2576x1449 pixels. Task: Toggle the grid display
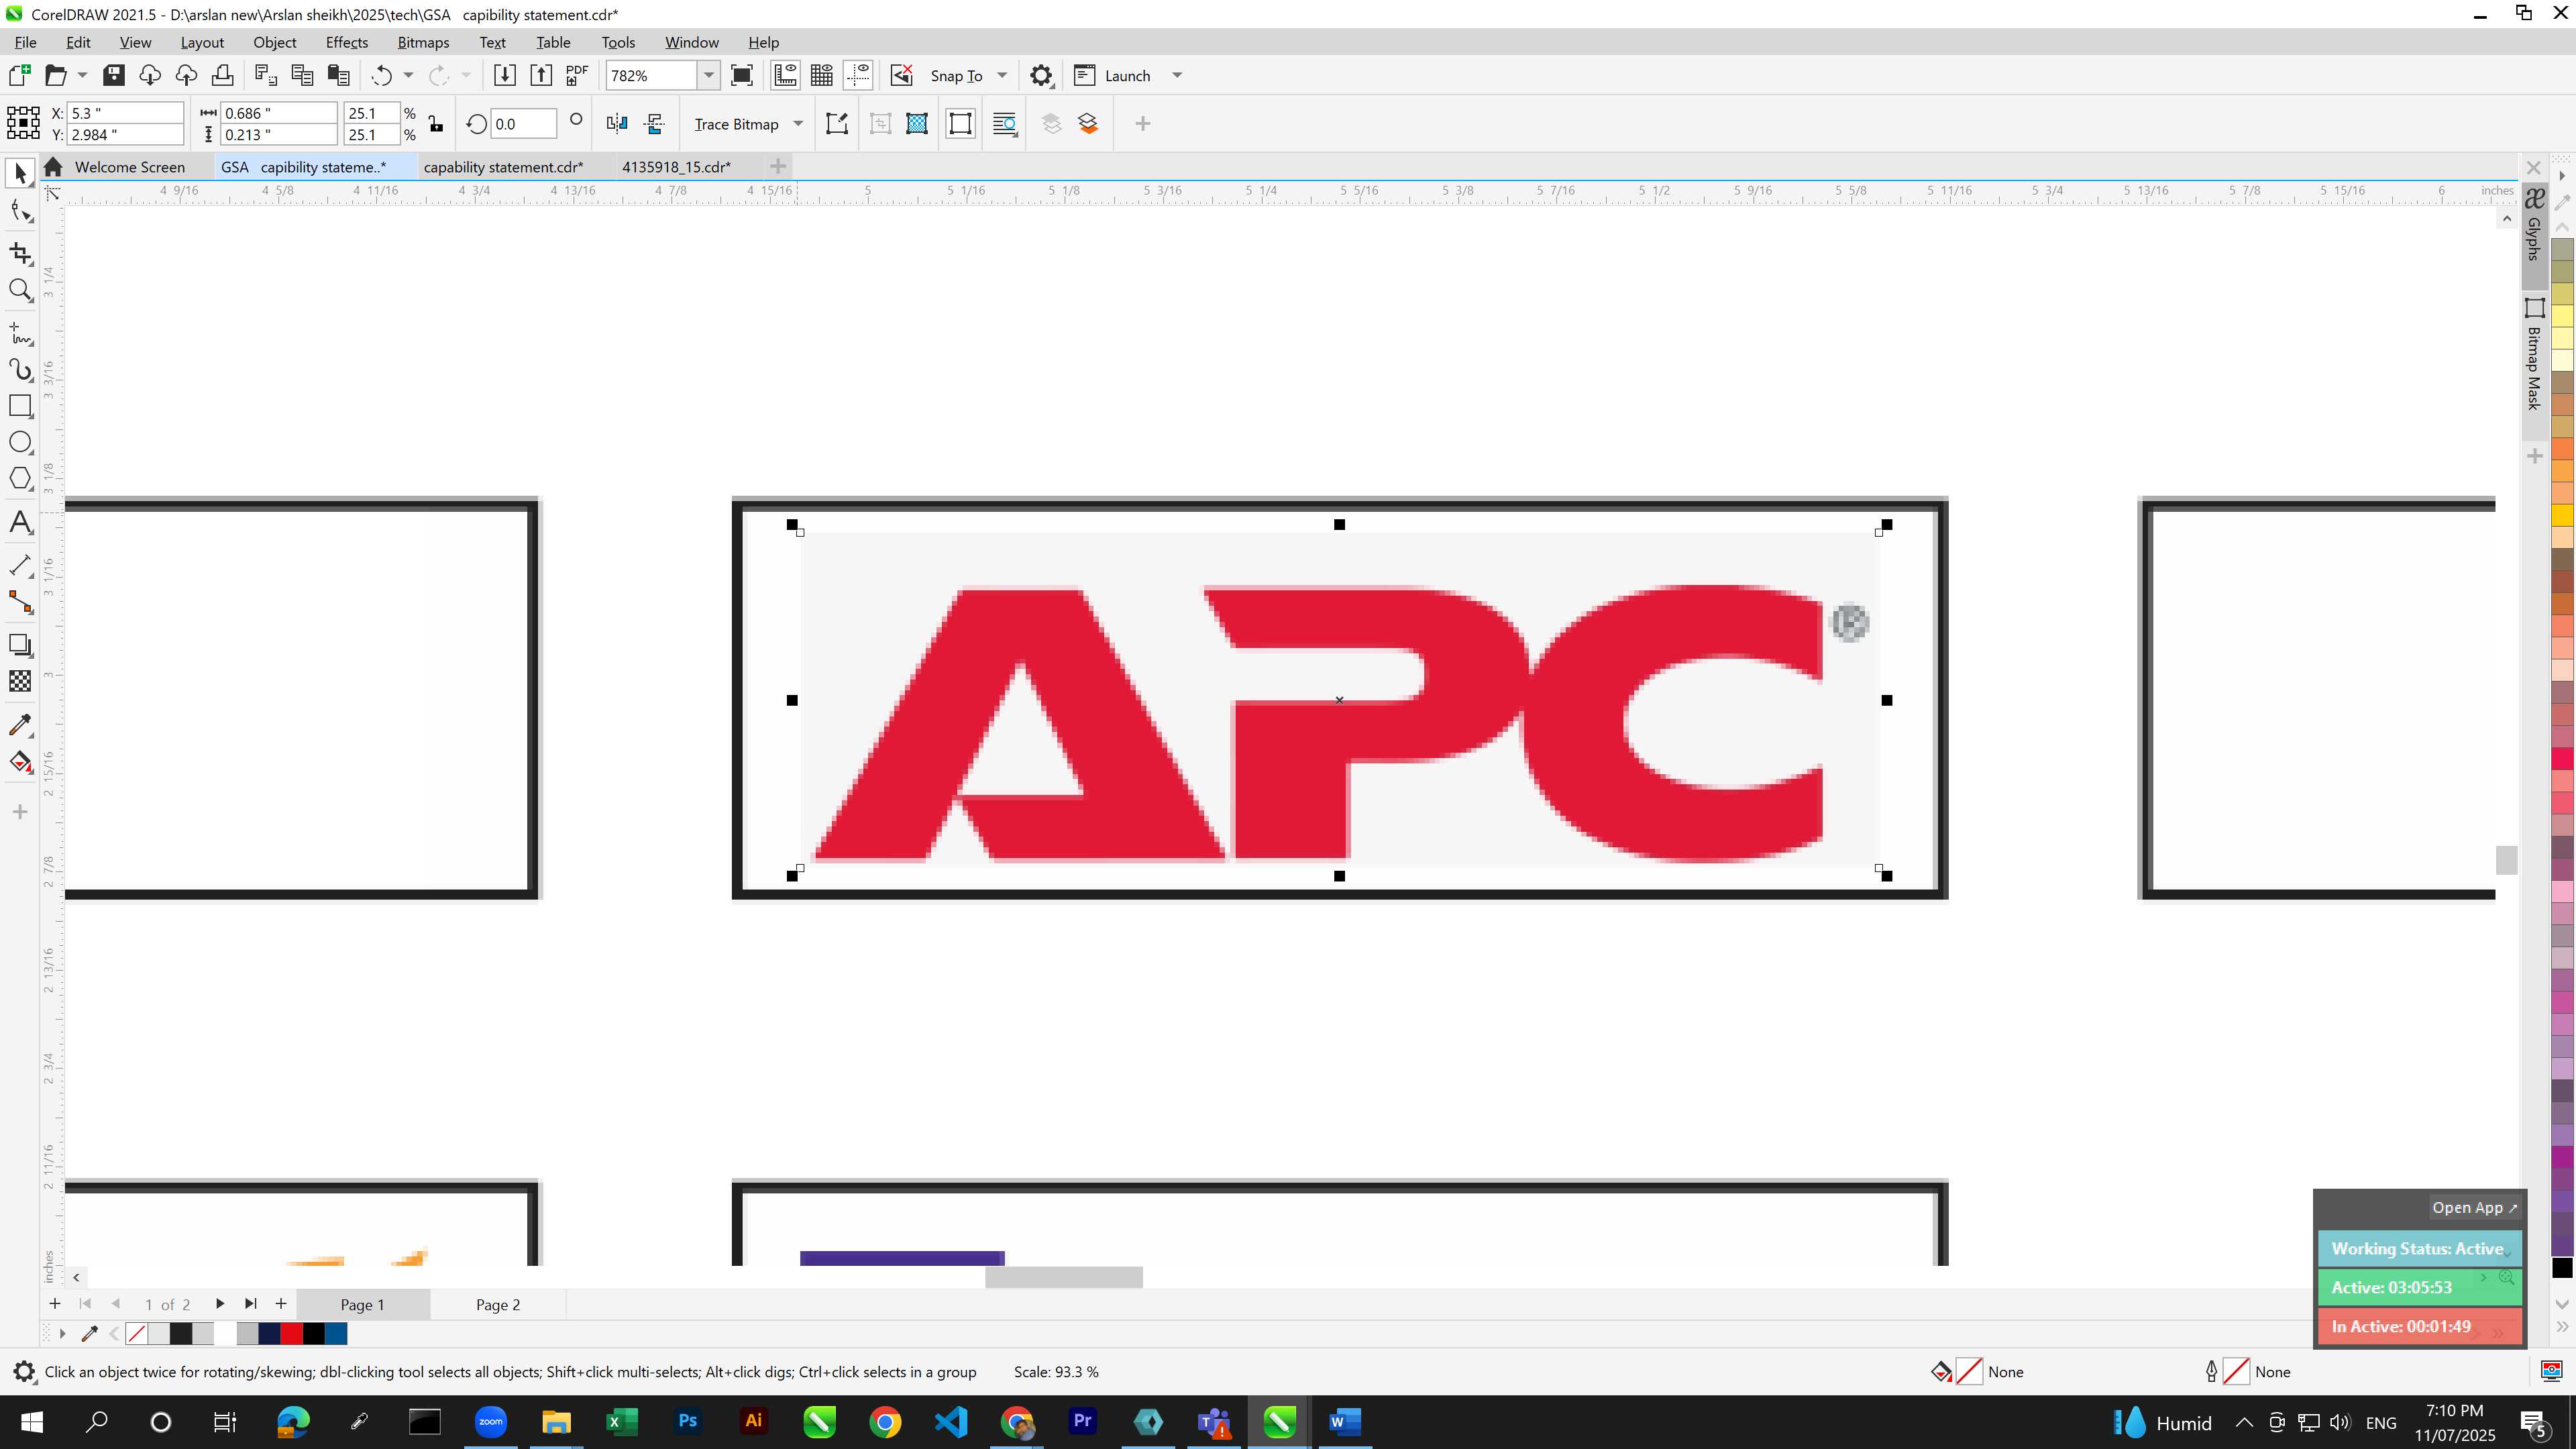[x=822, y=76]
